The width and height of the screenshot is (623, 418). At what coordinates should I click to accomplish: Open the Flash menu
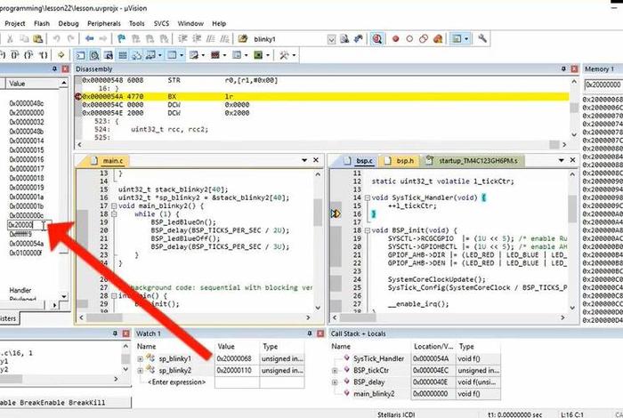click(x=42, y=23)
